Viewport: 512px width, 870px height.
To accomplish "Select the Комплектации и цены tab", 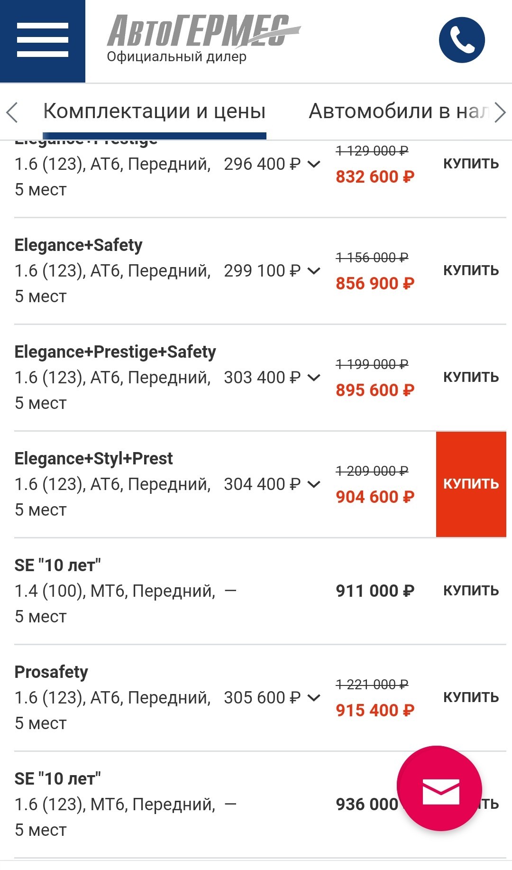I will tap(155, 112).
